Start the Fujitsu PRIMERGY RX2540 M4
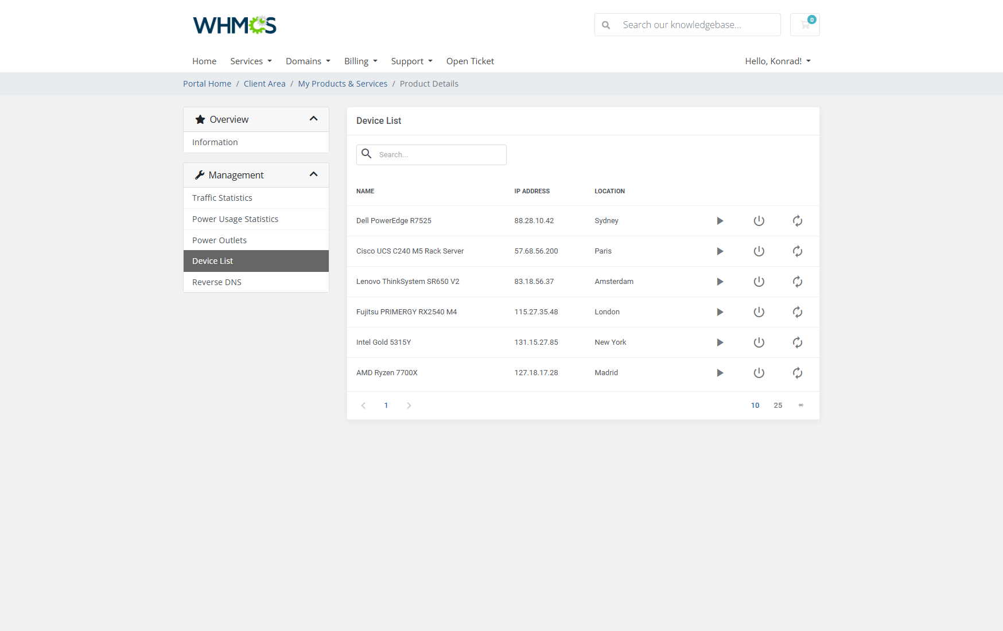 click(x=720, y=312)
